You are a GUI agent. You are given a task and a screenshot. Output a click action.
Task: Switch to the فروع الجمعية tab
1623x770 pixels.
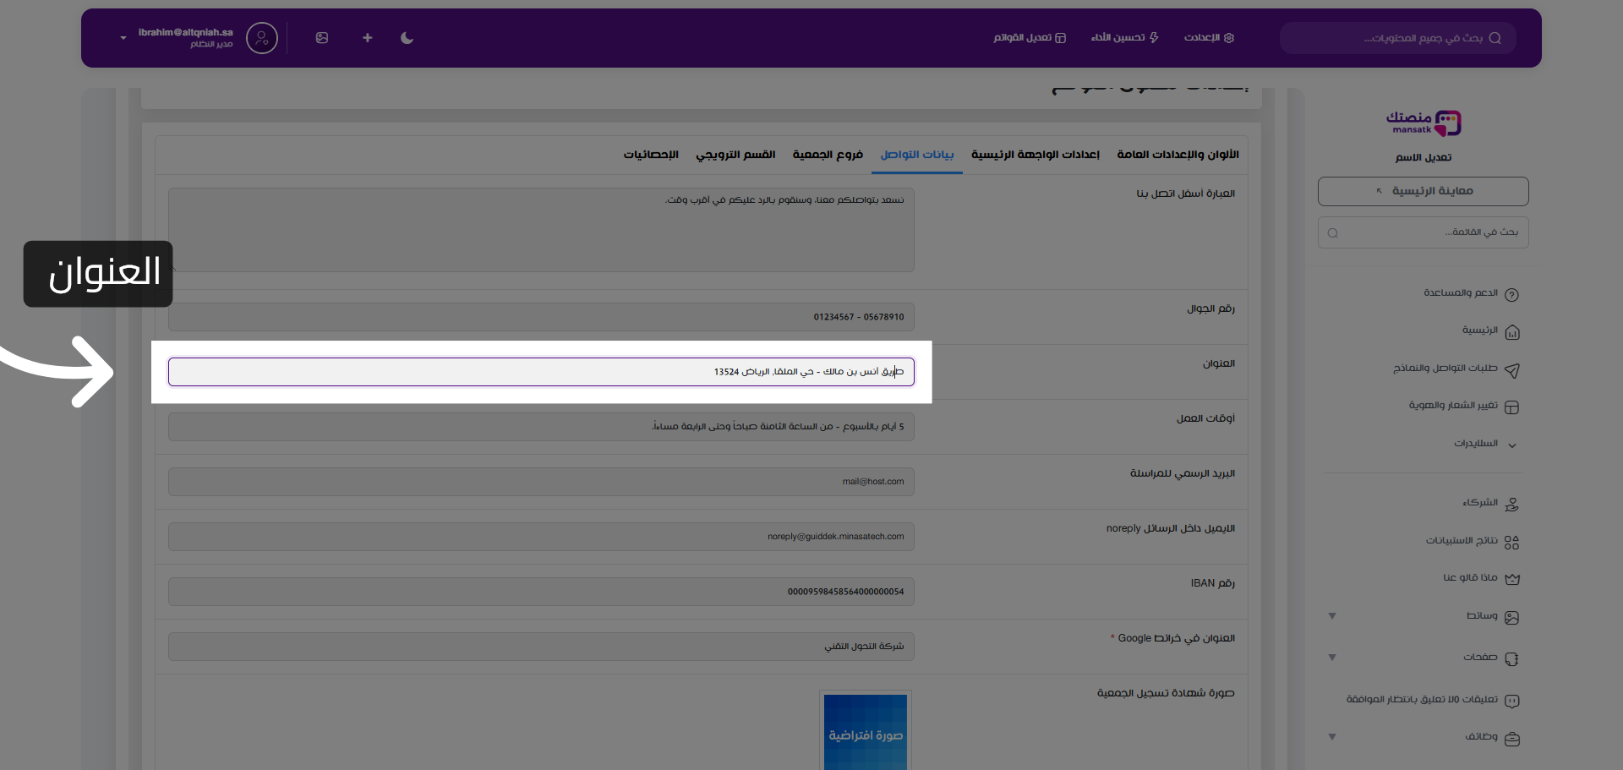coord(827,155)
